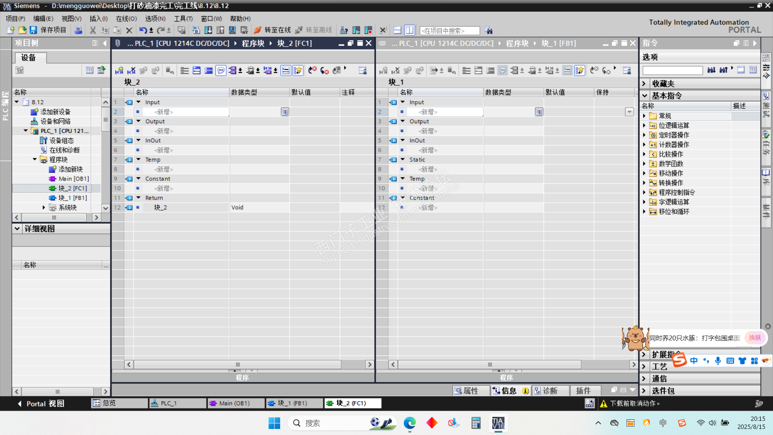Expand the 系统块 folder
Viewport: 773px width, 435px height.
[x=44, y=207]
